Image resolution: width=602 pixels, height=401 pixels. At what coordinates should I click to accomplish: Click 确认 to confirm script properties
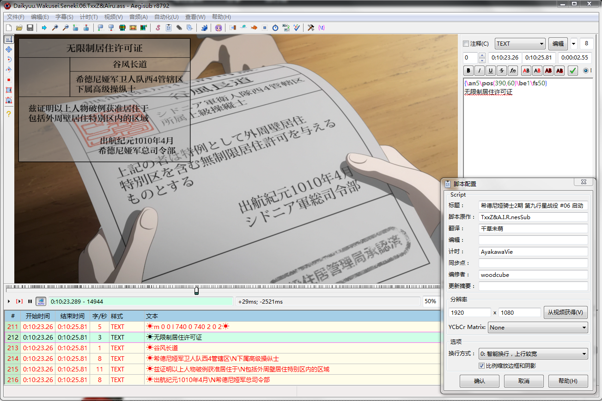click(x=480, y=381)
